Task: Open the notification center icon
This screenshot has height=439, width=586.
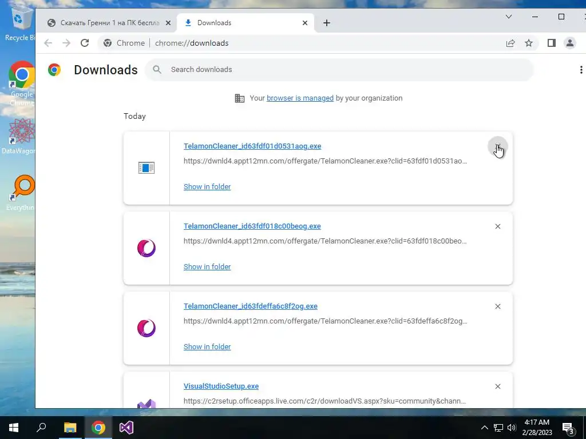Action: (568, 428)
